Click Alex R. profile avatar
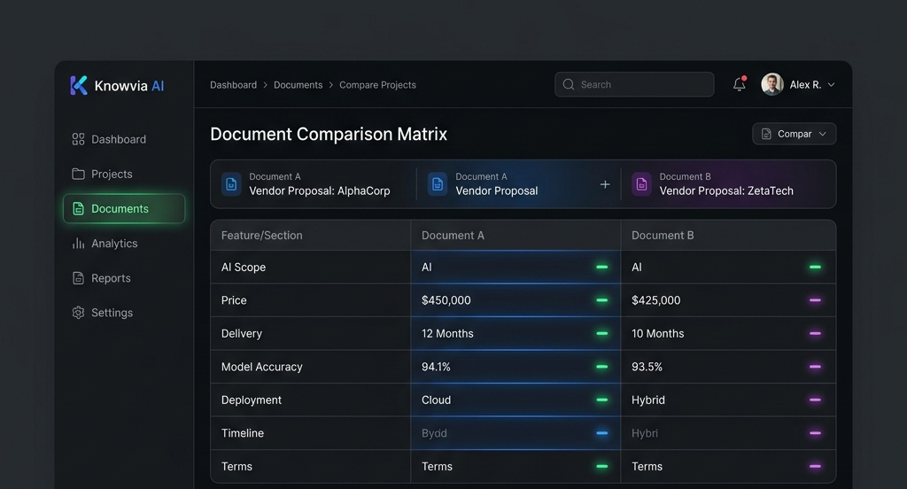The image size is (907, 489). coord(772,84)
